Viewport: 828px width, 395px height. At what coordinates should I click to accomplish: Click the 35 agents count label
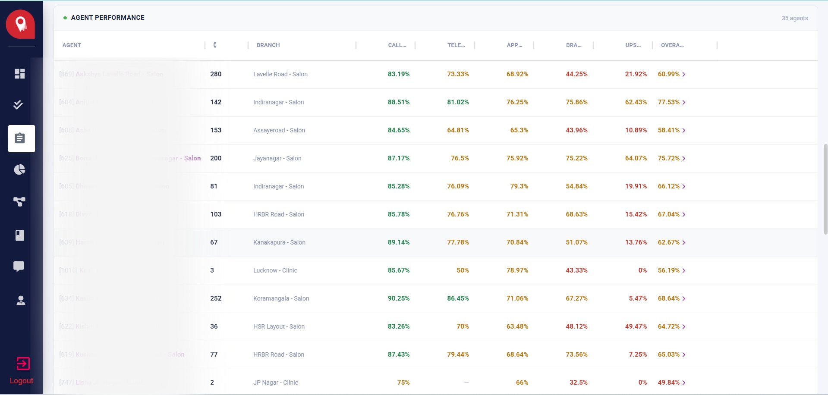(795, 18)
